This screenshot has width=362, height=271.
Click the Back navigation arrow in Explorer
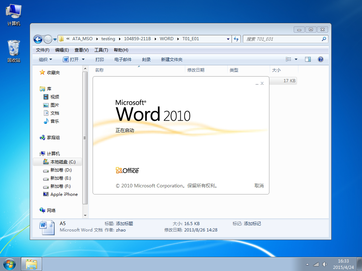38,39
